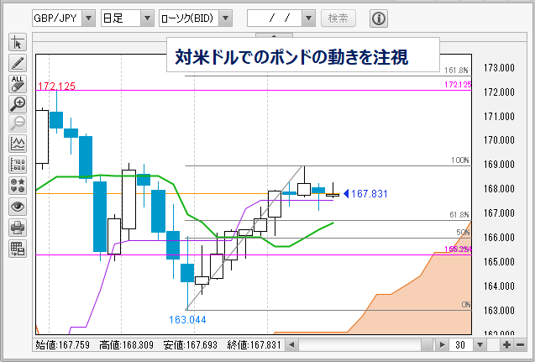Open the symbols and marks tool
Image resolution: width=535 pixels, height=362 pixels.
click(x=18, y=186)
